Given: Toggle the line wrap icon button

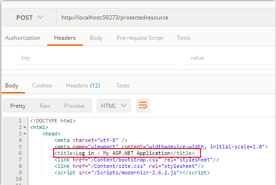Looking at the screenshot, I should pyautogui.click(x=143, y=105).
